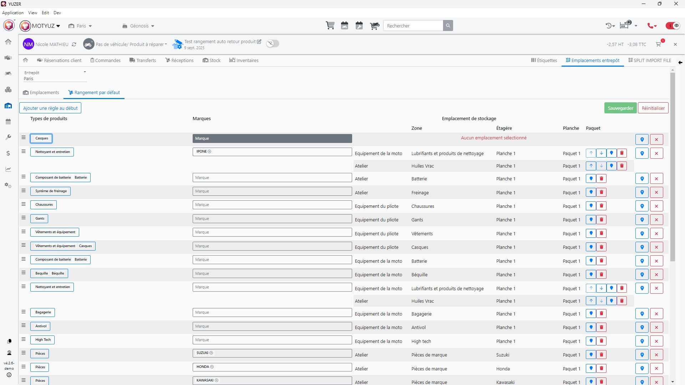Open the red phone icon menu

652,26
